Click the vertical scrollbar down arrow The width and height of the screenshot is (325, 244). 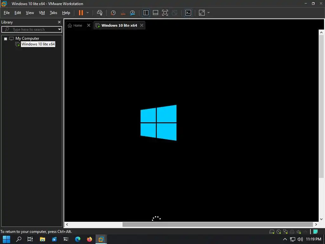pyautogui.click(x=321, y=219)
